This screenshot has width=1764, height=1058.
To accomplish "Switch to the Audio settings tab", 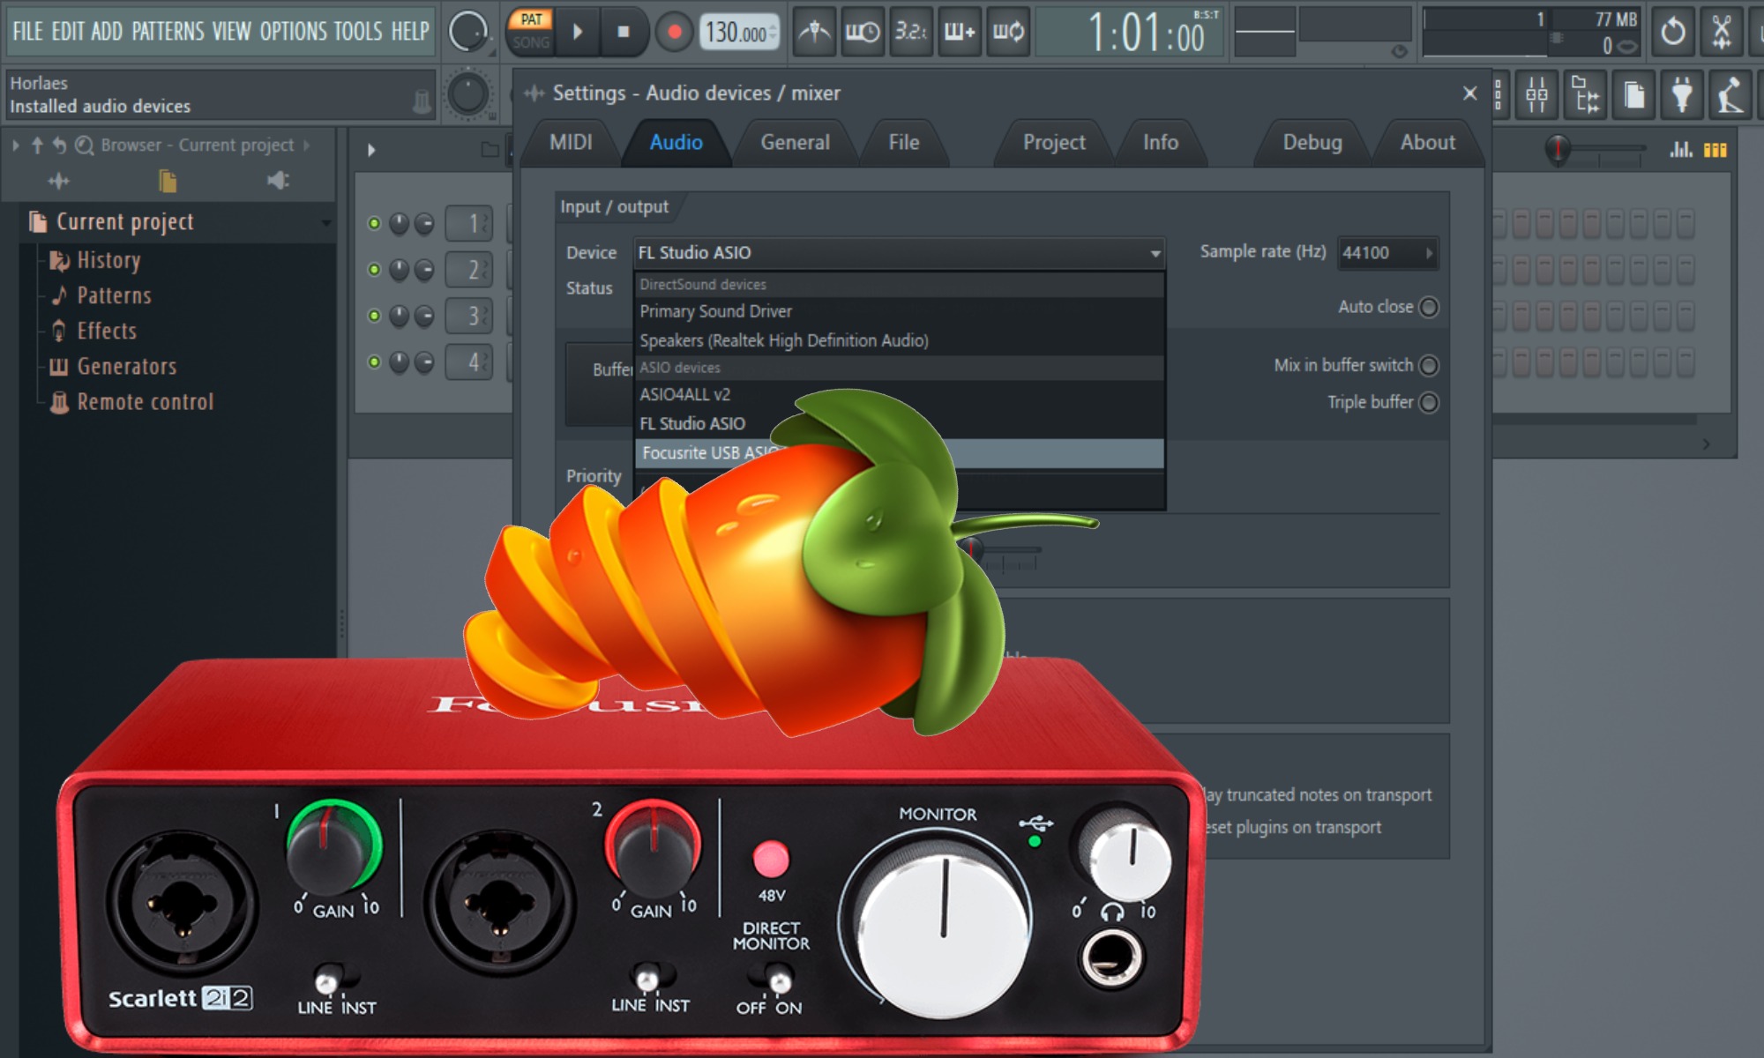I will pyautogui.click(x=676, y=142).
